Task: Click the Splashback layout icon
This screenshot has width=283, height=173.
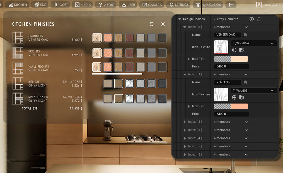Action: pyautogui.click(x=18, y=99)
